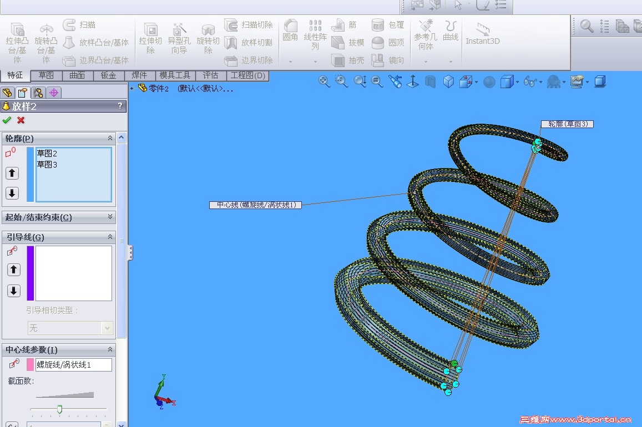Click the Section View icon
The image size is (642, 427).
pos(430,82)
